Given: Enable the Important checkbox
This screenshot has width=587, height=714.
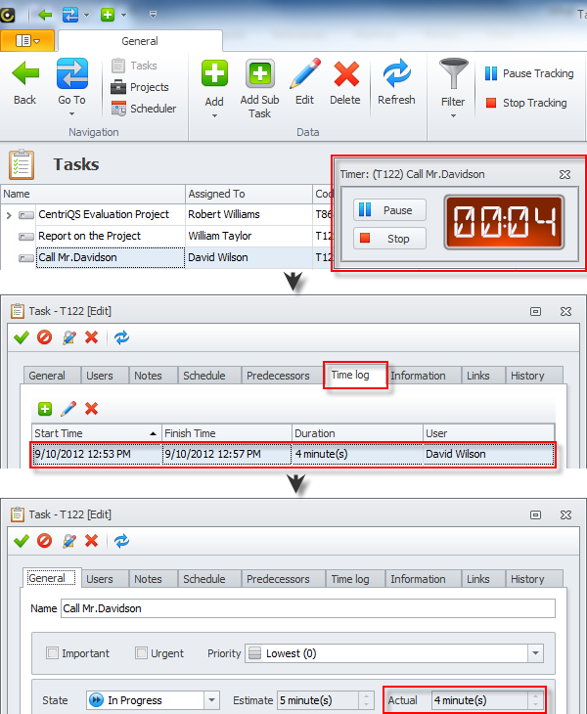Looking at the screenshot, I should pos(53,653).
